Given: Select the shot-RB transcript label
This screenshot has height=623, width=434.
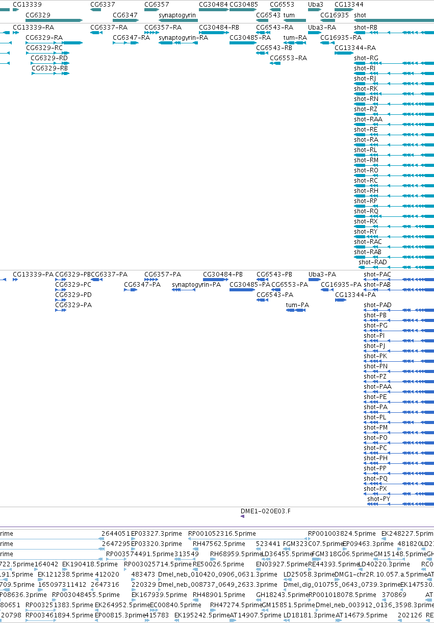Looking at the screenshot, I should pyautogui.click(x=366, y=27).
